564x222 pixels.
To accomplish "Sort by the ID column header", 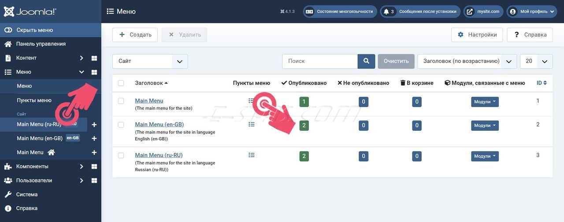I will [x=542, y=83].
